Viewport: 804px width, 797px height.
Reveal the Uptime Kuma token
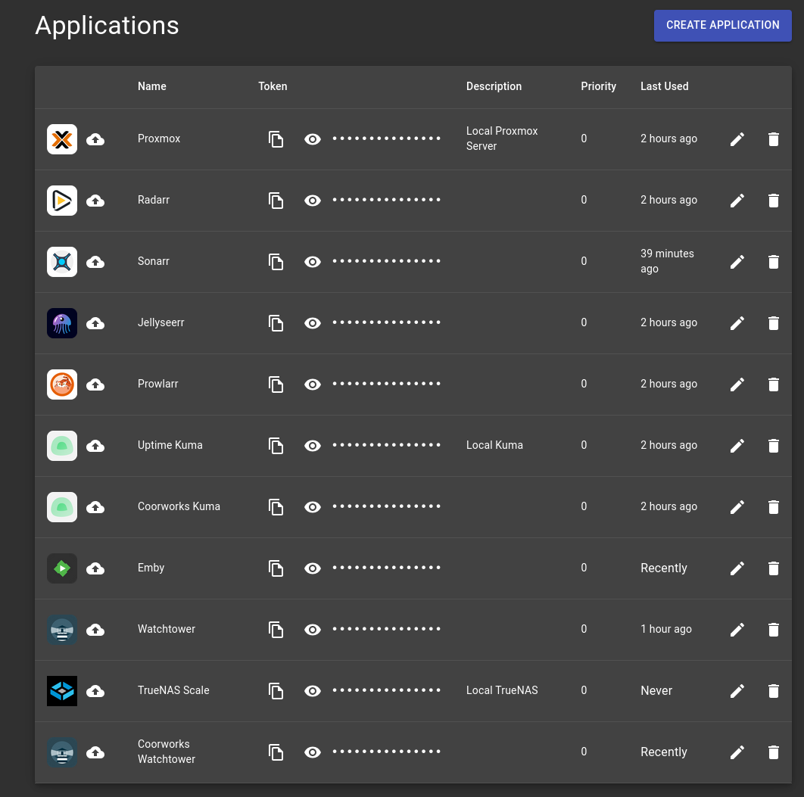coord(312,446)
